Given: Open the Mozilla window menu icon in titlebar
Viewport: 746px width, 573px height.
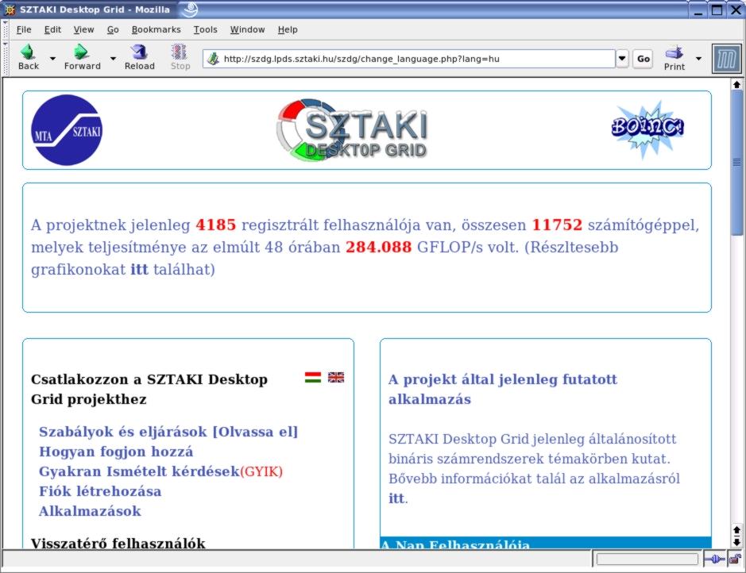Looking at the screenshot, I should click(9, 9).
